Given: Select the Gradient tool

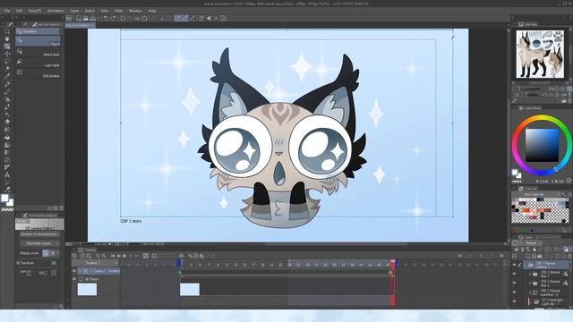Looking at the screenshot, I should coord(7,145).
